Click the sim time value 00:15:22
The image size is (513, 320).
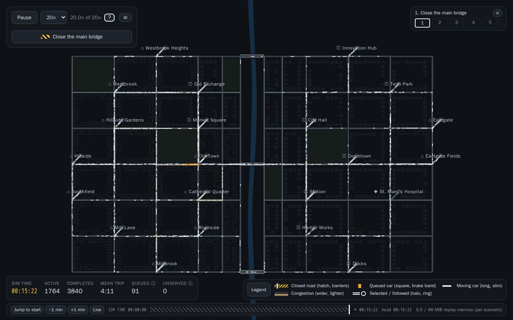click(x=24, y=291)
